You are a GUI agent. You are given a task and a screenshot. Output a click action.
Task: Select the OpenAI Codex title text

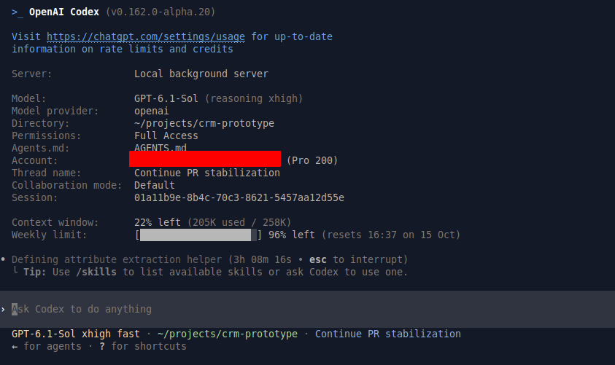pyautogui.click(x=64, y=12)
